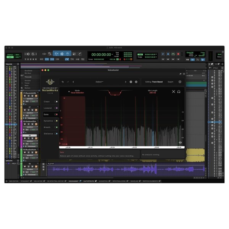
Task: Open VoiceAssist settings gear
Action: pyautogui.click(x=136, y=82)
